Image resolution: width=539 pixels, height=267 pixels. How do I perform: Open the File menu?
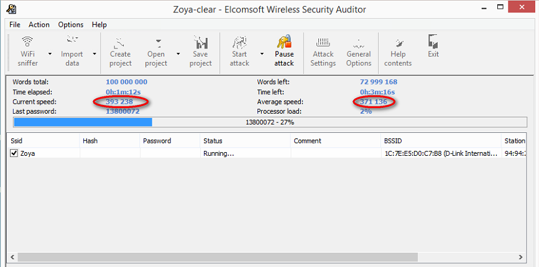(15, 25)
